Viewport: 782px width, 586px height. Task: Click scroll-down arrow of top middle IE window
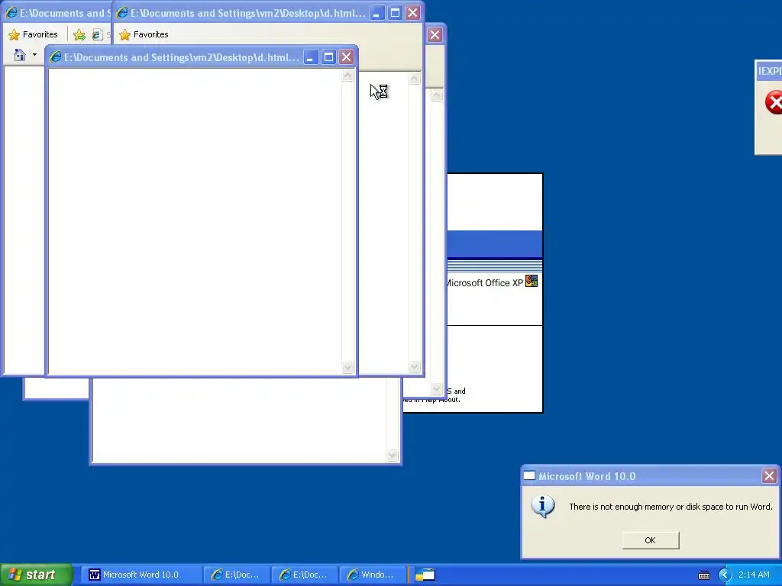(x=414, y=366)
